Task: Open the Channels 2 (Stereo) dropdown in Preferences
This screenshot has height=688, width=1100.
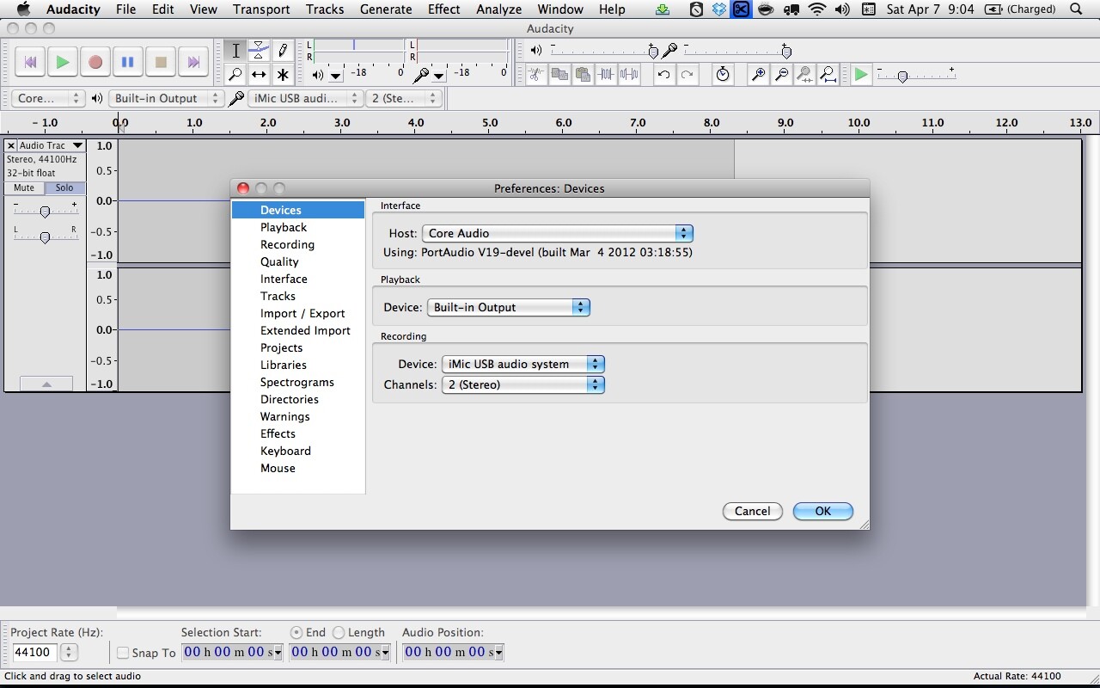Action: click(523, 384)
